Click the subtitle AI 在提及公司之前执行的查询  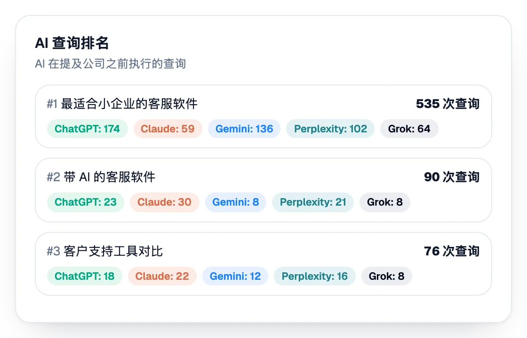111,63
